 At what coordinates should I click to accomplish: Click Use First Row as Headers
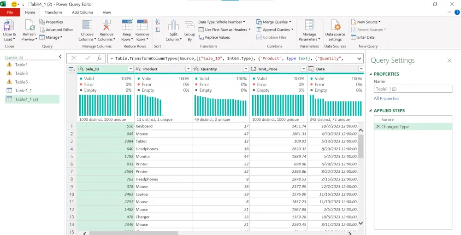tap(225, 29)
